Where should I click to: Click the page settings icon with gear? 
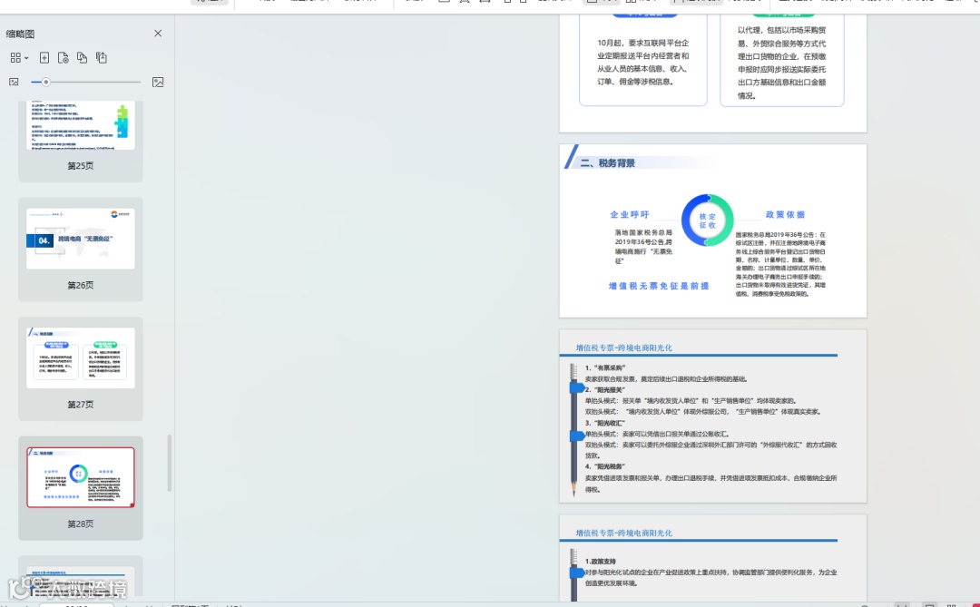pos(64,57)
